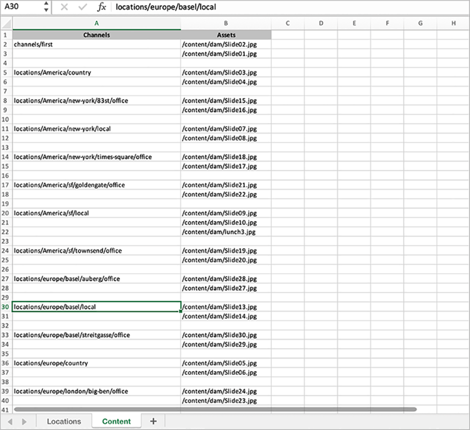Viewport: 470px width, 430px height.
Task: Select cell locations/America/sf/townsend/office
Action: click(97, 251)
